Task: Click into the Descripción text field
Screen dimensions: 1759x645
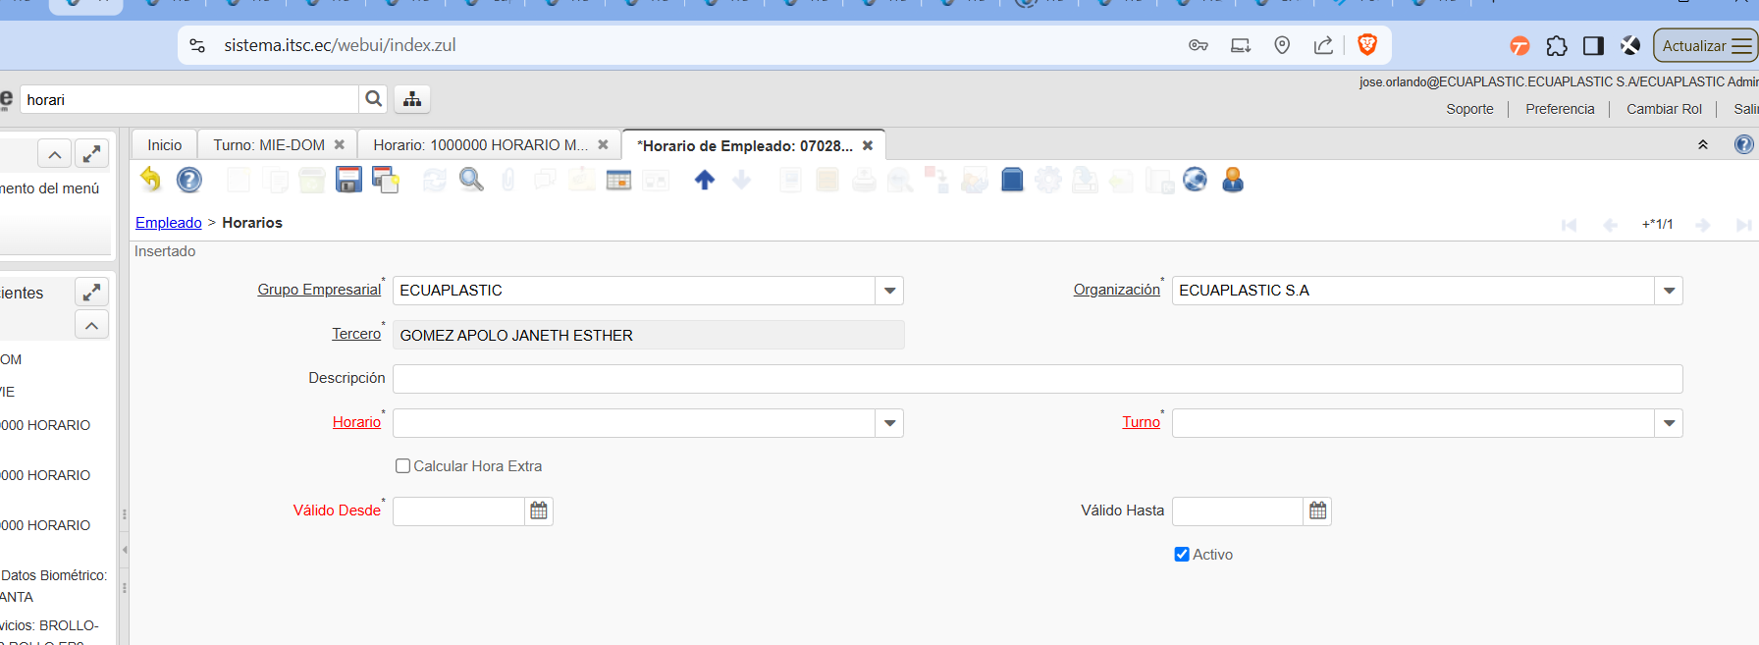Action: (1037, 379)
